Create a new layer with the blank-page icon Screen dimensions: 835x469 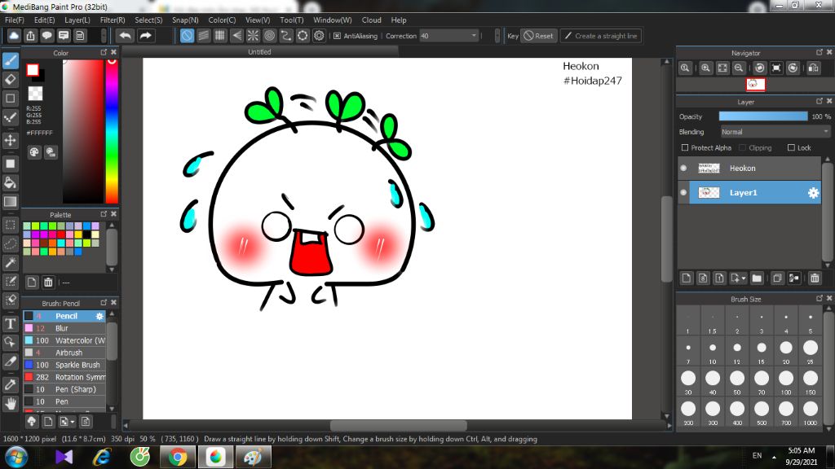pos(687,278)
